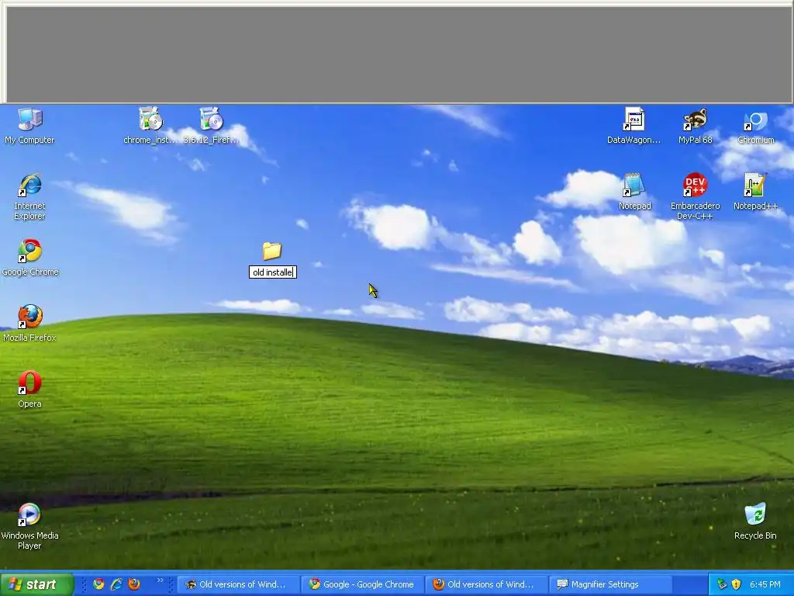
Task: Click the 6:45 PM system clock
Action: tap(765, 584)
